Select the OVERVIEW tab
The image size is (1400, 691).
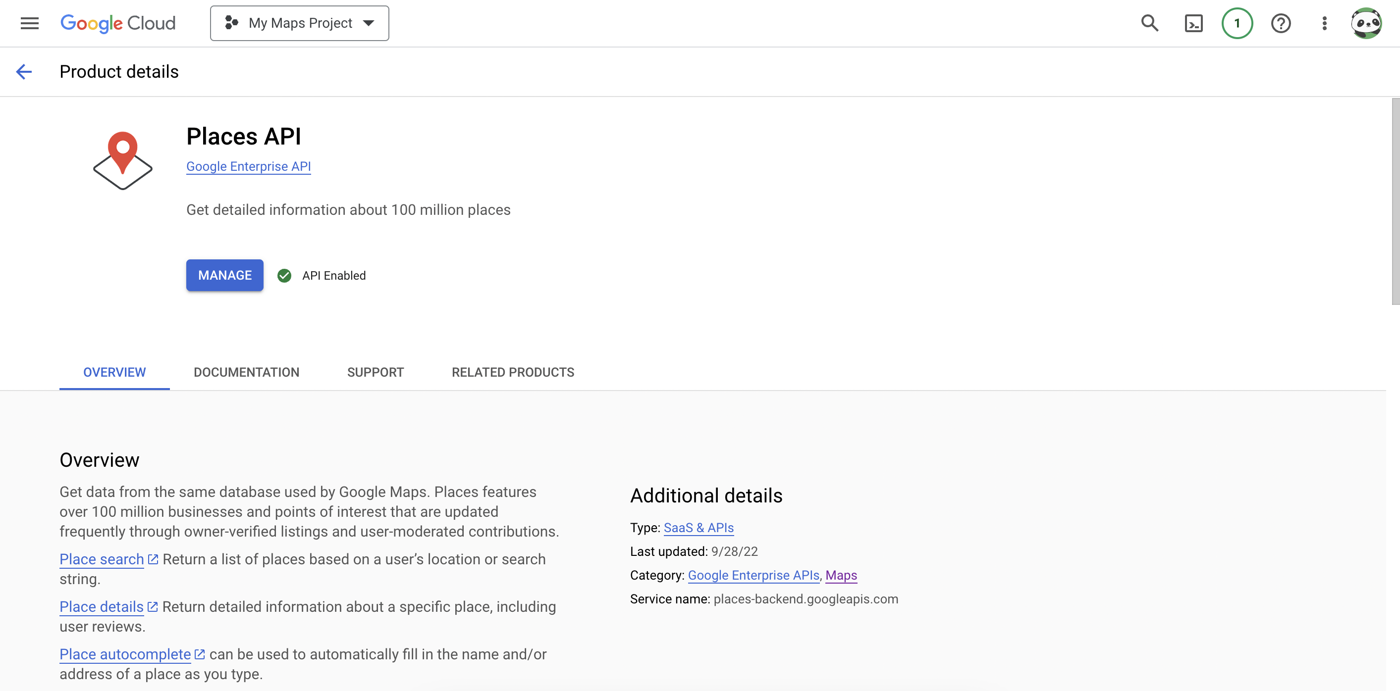pos(114,372)
